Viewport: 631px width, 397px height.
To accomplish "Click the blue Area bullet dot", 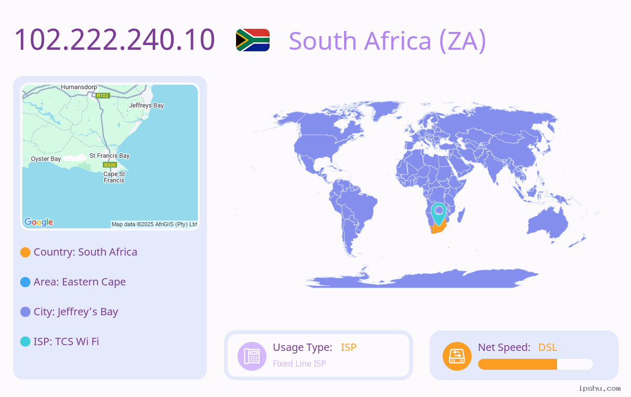I will tap(25, 282).
